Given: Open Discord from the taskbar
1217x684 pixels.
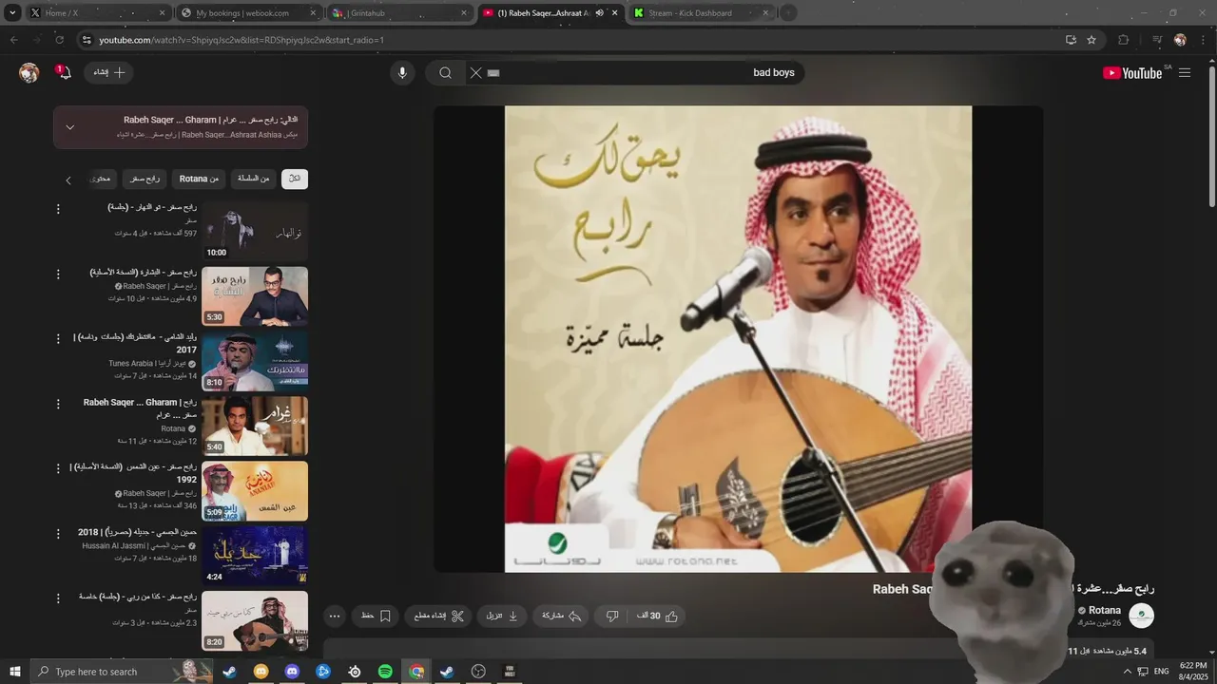Looking at the screenshot, I should (x=292, y=672).
